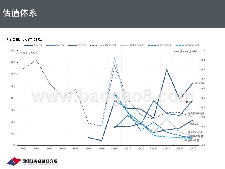
Task: Click the footer text GUOSEN SECURITIES ECONOMIC RESEARCH INSTITUTE
Action: click(40, 164)
